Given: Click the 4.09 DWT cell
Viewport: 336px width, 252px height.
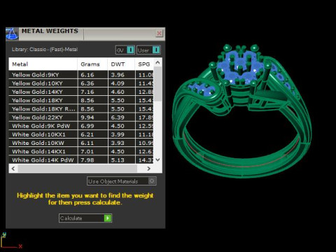Looking at the screenshot, I should [122, 83].
